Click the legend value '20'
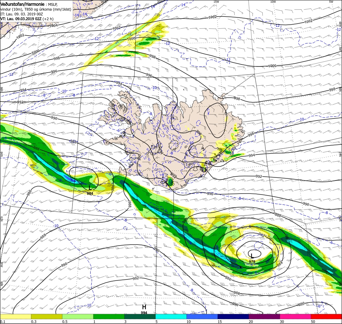Screen dimensions: 342x324 coord(251,322)
